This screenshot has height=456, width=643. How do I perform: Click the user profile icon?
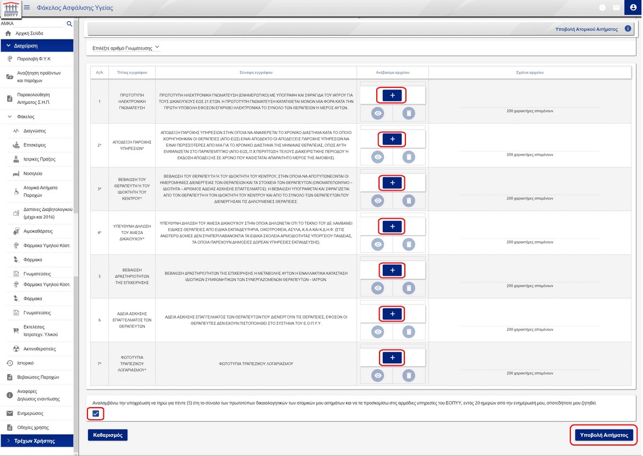(633, 8)
